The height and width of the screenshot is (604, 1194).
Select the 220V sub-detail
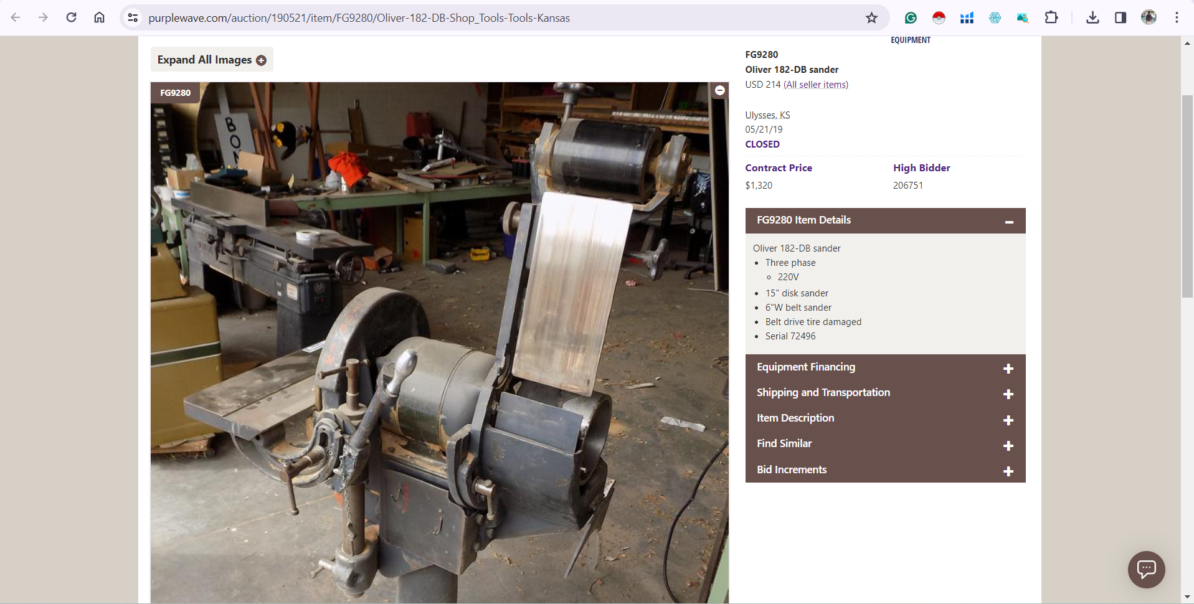tap(788, 277)
